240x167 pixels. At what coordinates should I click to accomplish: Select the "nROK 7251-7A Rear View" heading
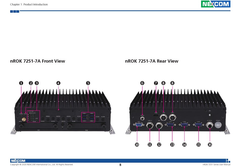[x=152, y=61]
